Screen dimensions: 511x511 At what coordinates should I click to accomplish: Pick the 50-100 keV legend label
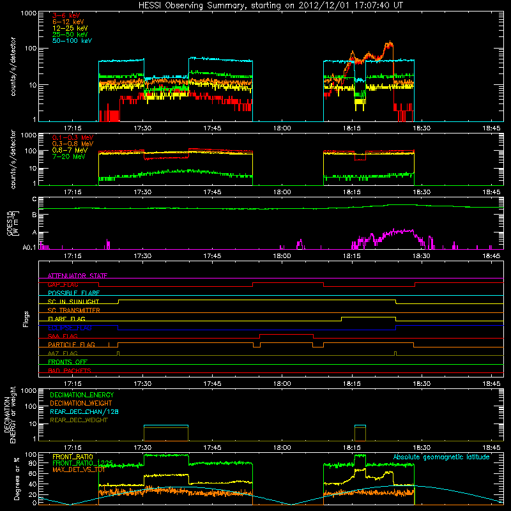click(x=72, y=41)
